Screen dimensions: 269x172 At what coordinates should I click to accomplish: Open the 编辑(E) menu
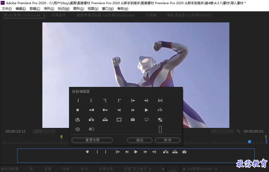click(21, 8)
